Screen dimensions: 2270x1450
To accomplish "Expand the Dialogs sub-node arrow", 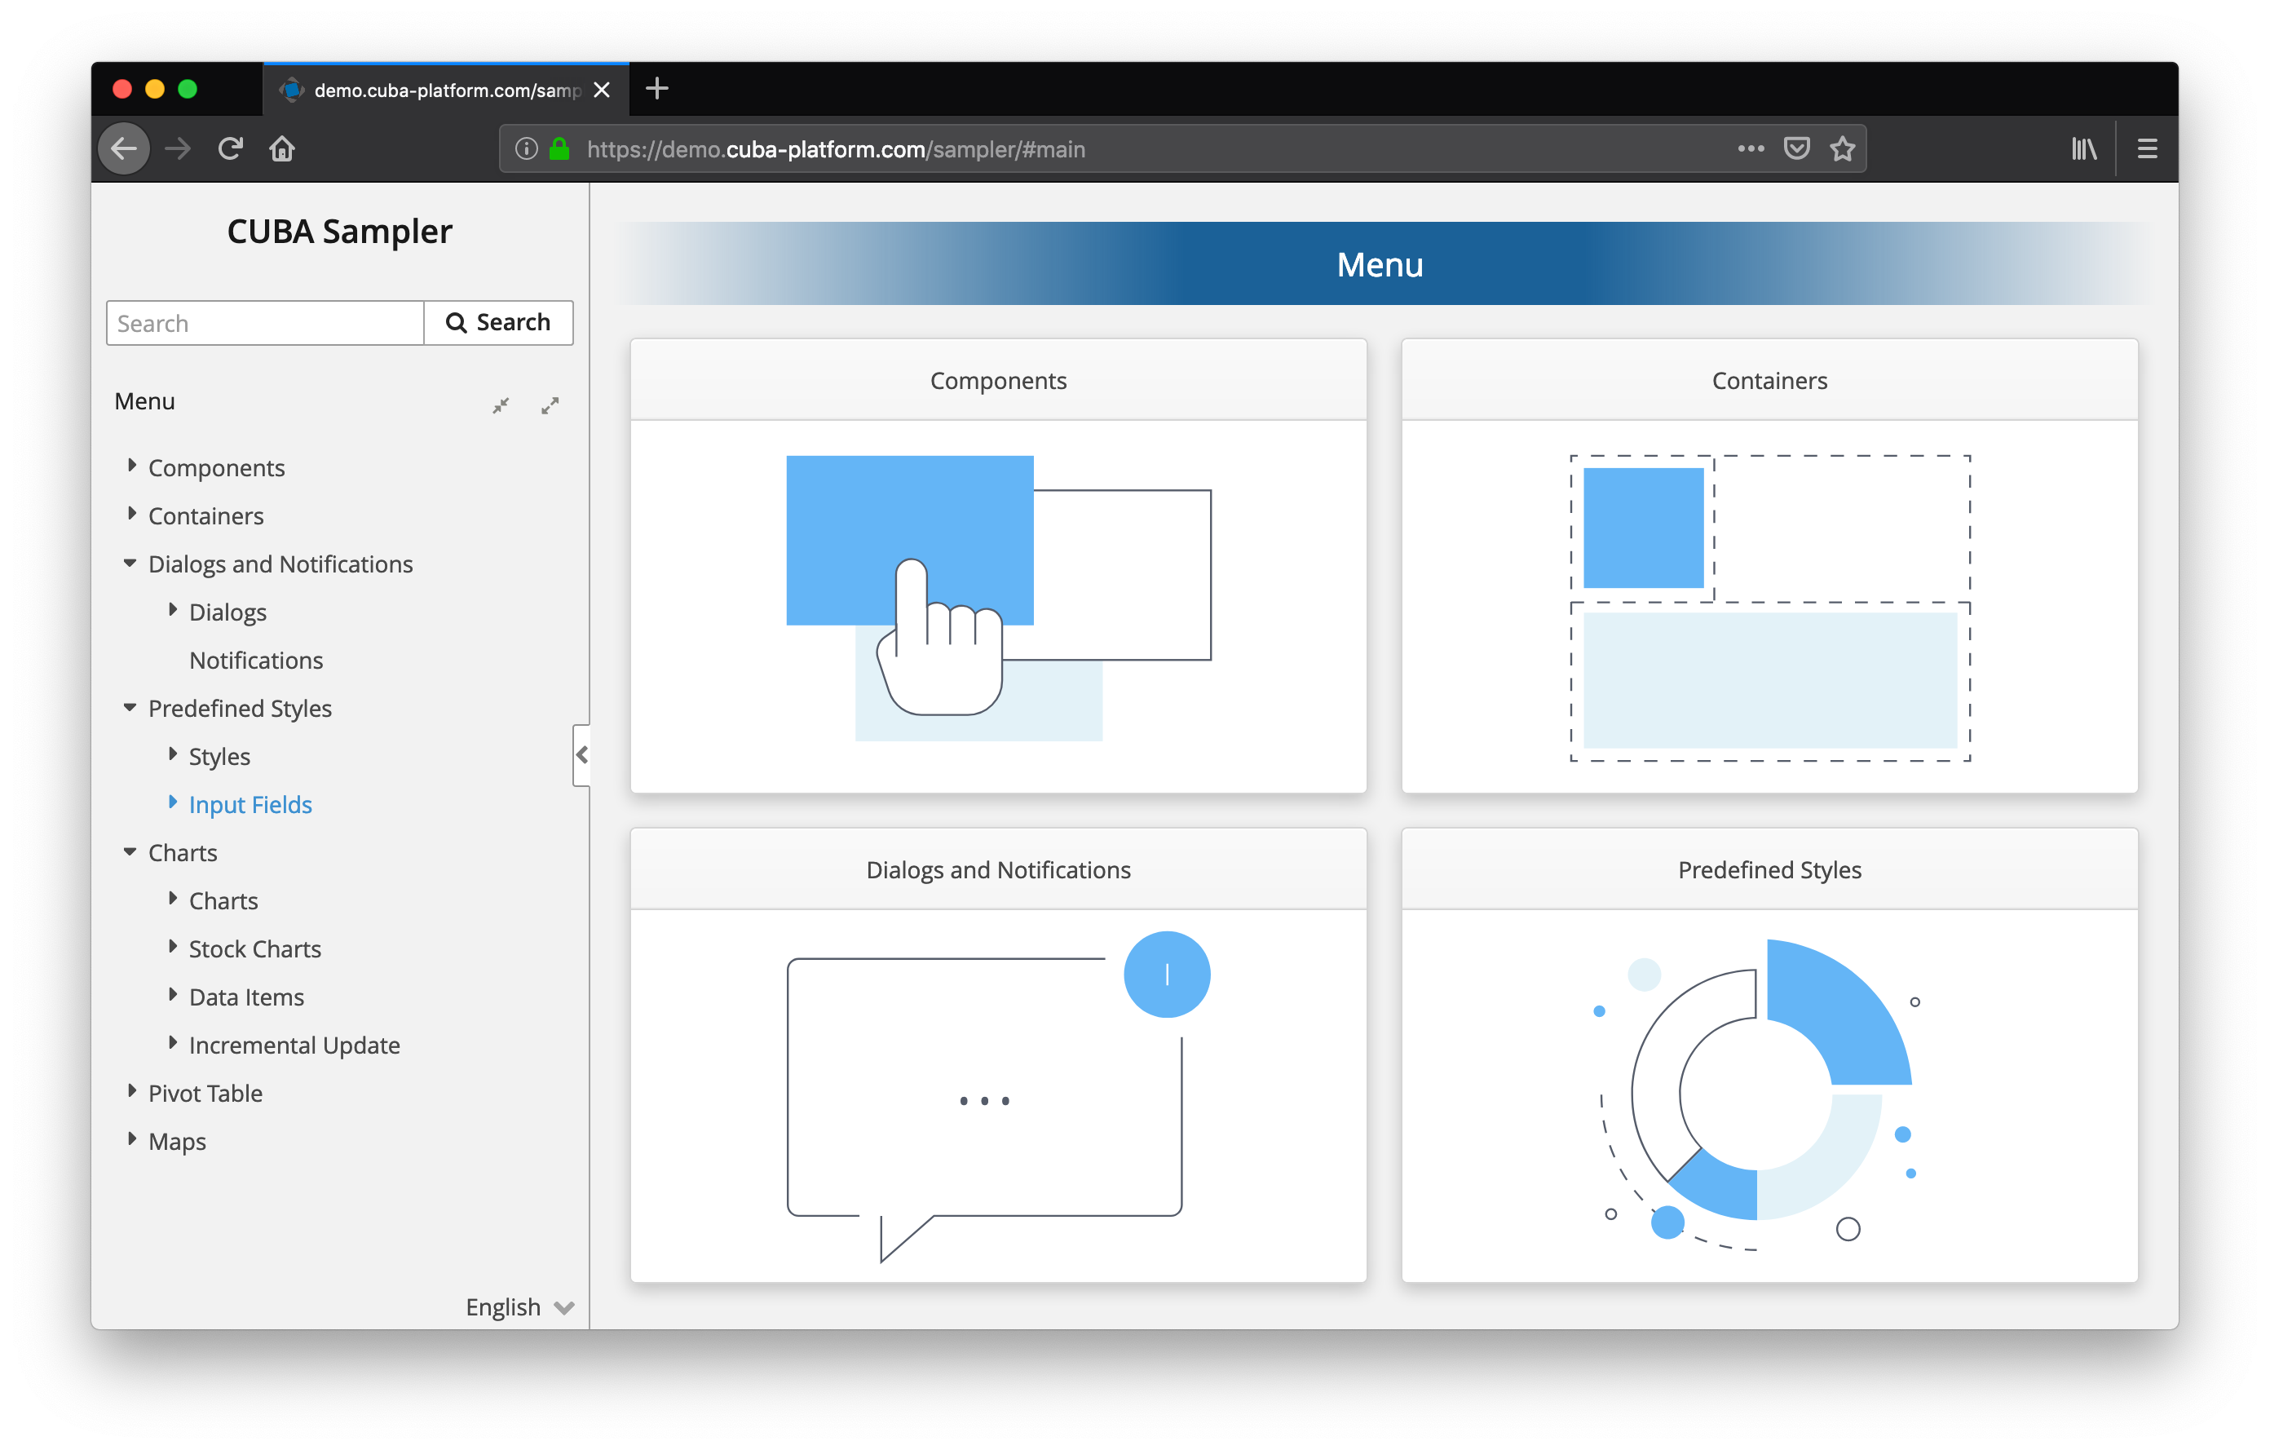I will (x=173, y=610).
